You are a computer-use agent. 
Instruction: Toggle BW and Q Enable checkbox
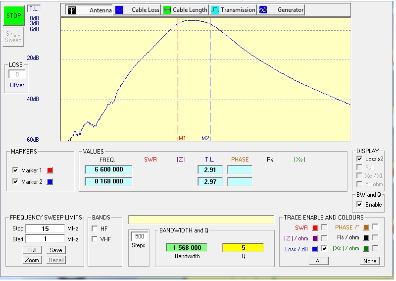tap(359, 205)
